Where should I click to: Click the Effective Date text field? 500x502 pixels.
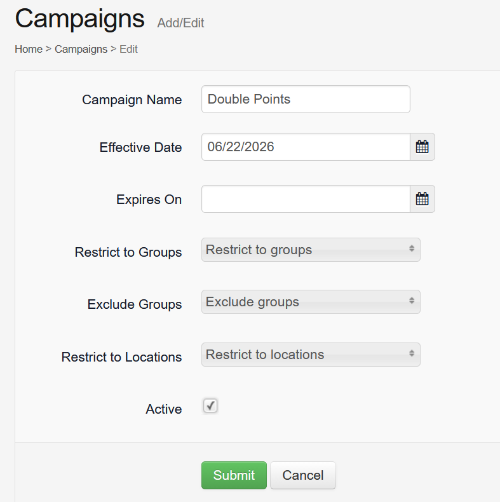[306, 147]
